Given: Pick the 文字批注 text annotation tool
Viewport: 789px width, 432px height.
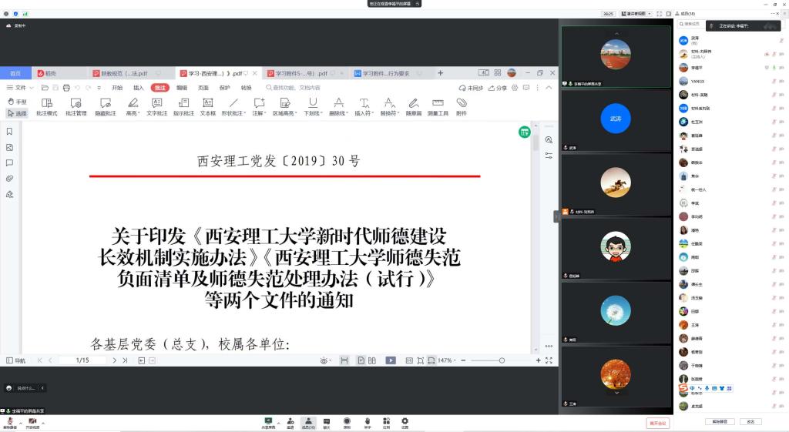Looking at the screenshot, I should point(157,107).
